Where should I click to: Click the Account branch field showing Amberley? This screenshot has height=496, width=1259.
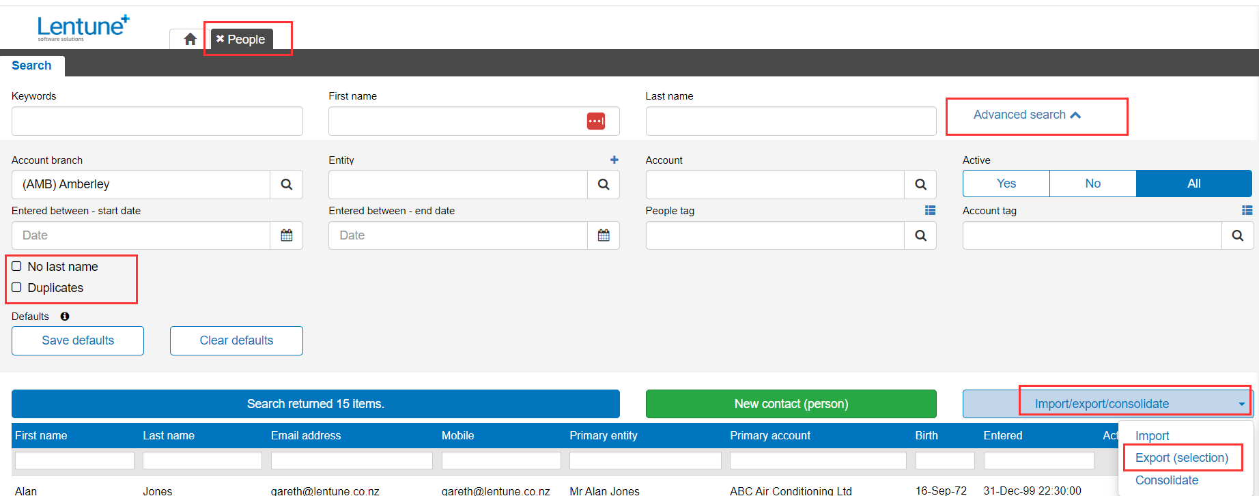click(x=141, y=184)
